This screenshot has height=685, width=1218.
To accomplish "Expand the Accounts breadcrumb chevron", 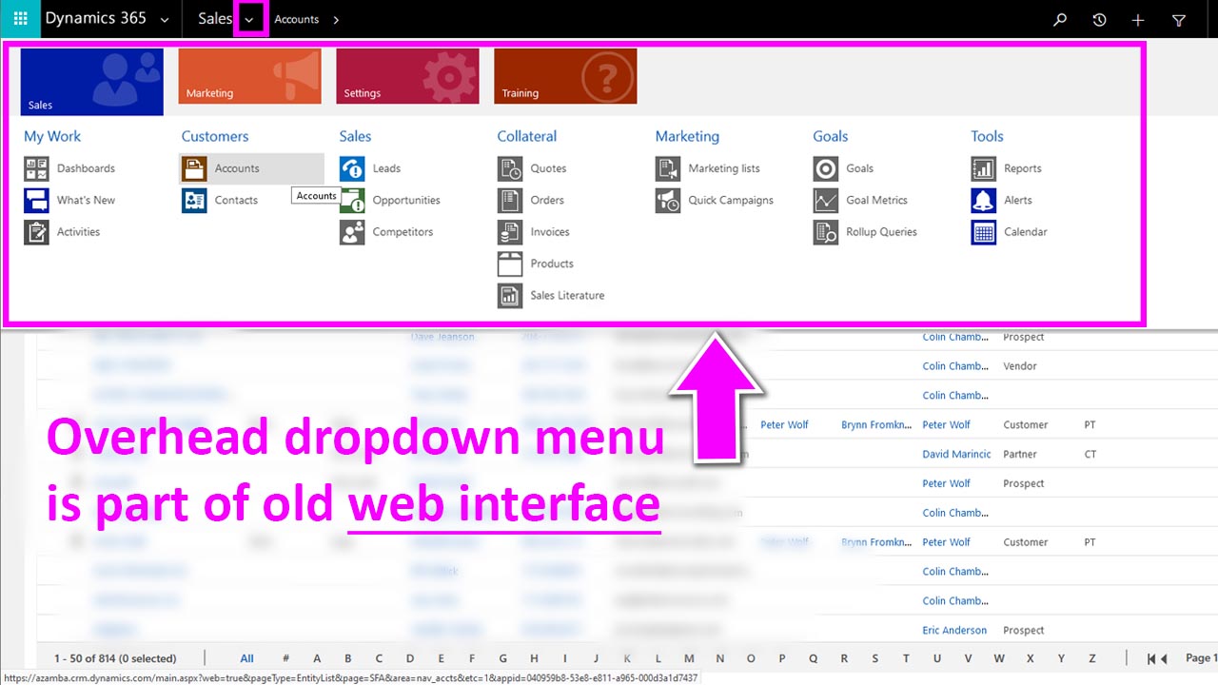I will (x=336, y=20).
